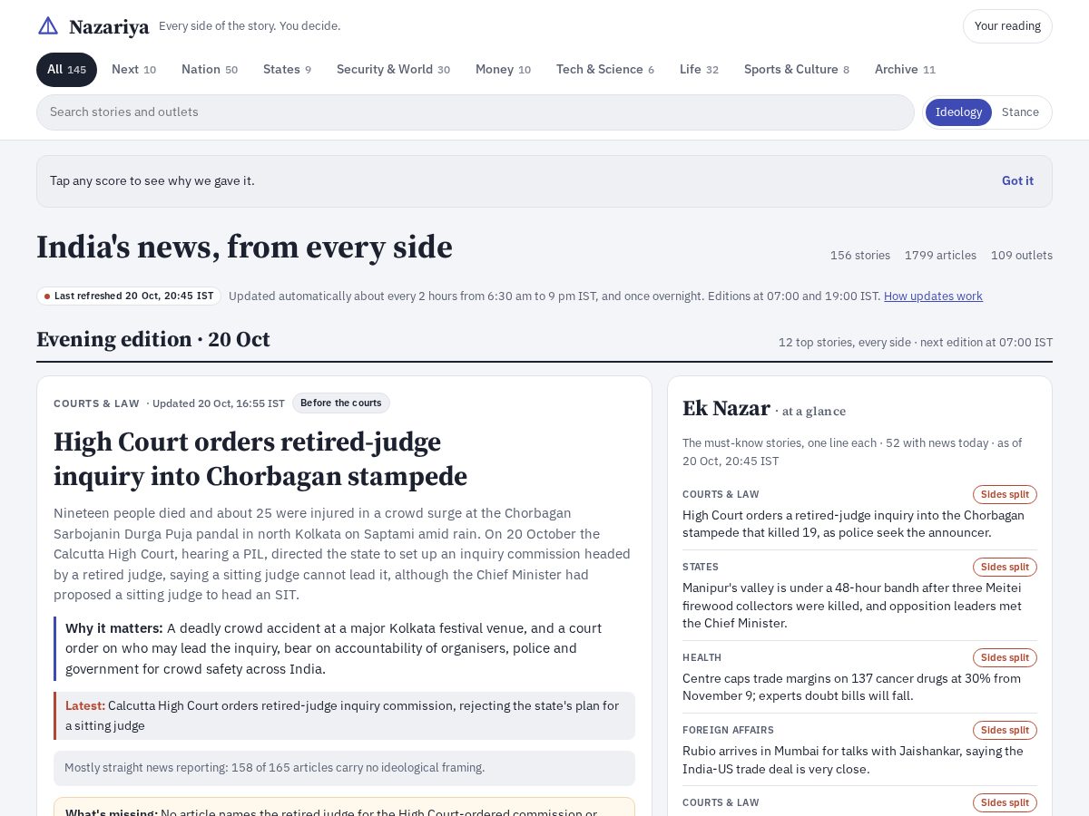Switch to the Stance view toggle

pyautogui.click(x=1020, y=112)
